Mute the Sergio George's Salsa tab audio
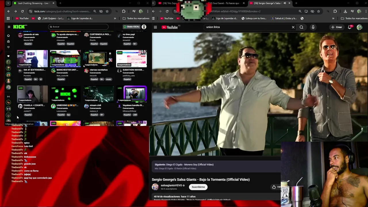Viewport: 368px width, 207px height. pyautogui.click(x=285, y=3)
